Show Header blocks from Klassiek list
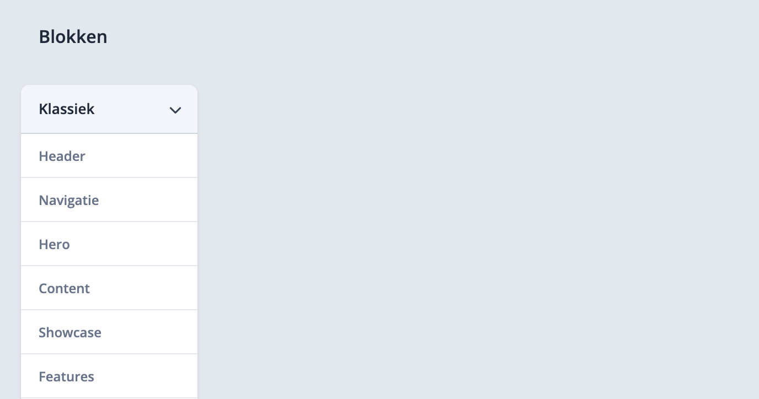 tap(109, 156)
